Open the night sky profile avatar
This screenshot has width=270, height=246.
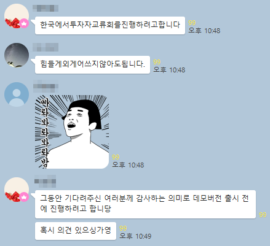coord(17,55)
